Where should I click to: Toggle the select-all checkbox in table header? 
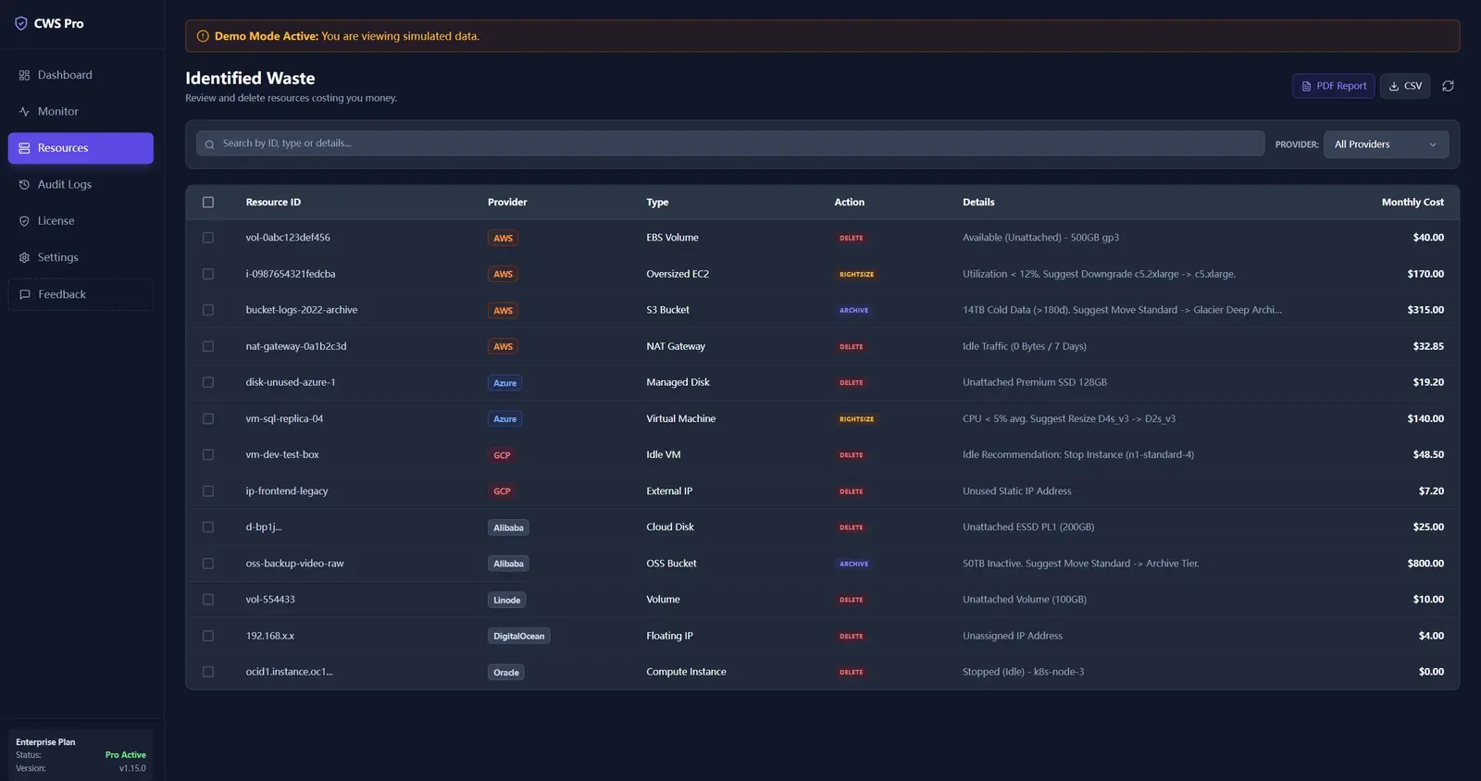tap(208, 202)
